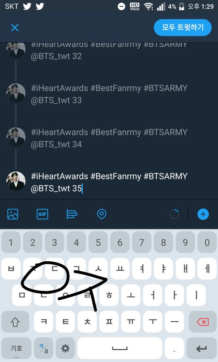Tap the character count progress circle
The height and width of the screenshot is (362, 218).
174,214
